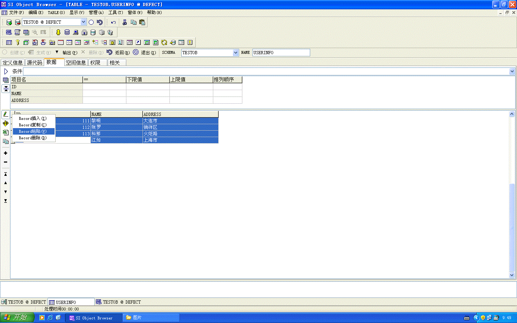The image size is (517, 323).
Task: Click the padlock icon in the toolbar
Action: 84,32
